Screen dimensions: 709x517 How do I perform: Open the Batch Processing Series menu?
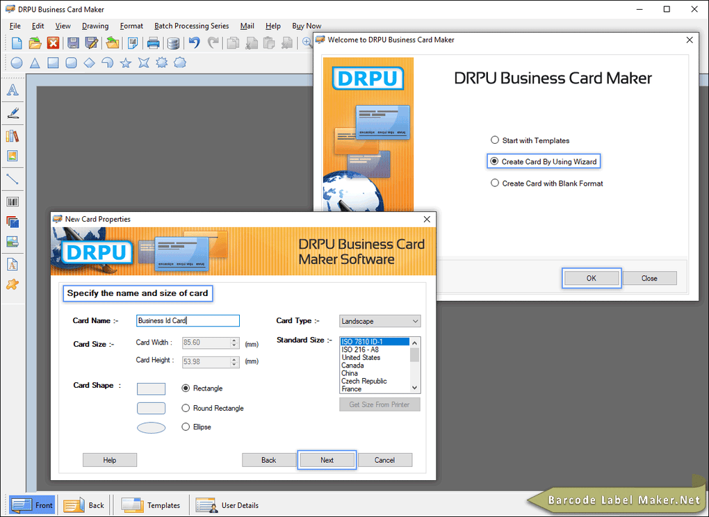(x=191, y=26)
